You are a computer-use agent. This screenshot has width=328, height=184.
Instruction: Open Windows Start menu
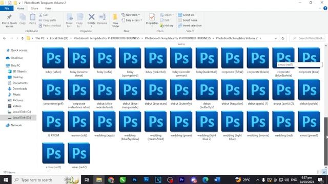click(x=6, y=180)
